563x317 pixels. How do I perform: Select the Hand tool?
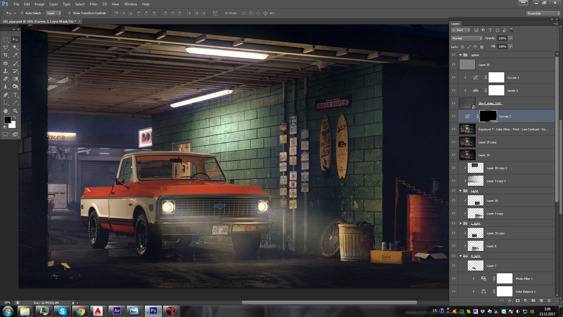(x=6, y=111)
